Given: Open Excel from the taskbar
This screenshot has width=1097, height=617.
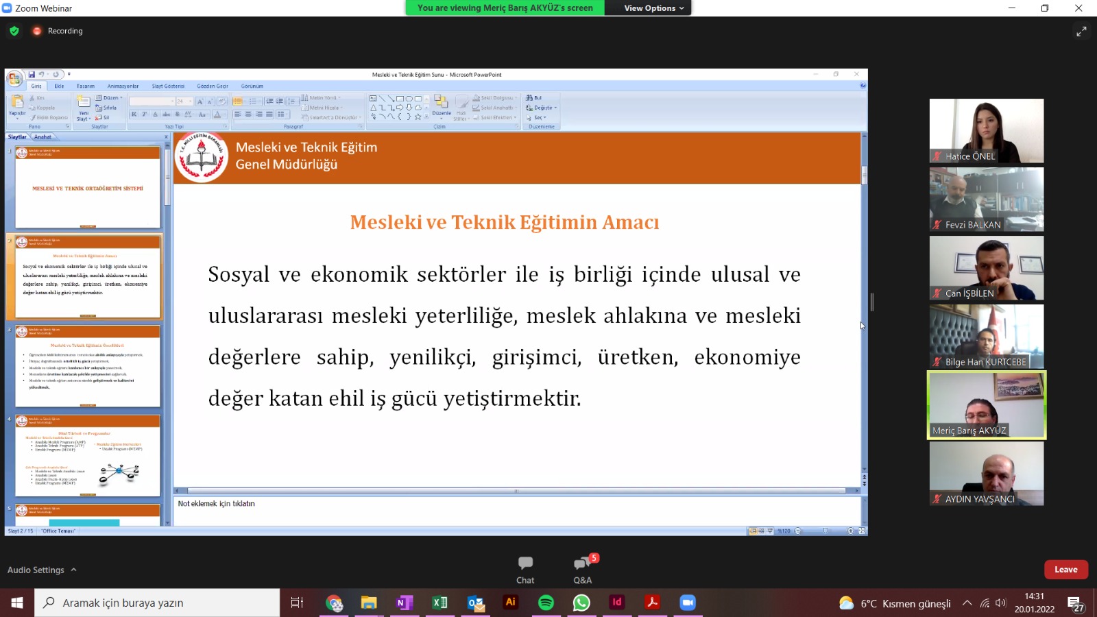Looking at the screenshot, I should 439,603.
